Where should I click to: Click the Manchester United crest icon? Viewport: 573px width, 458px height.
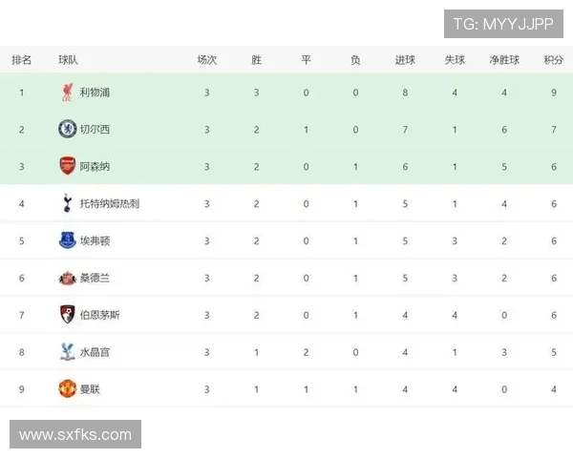[67, 389]
